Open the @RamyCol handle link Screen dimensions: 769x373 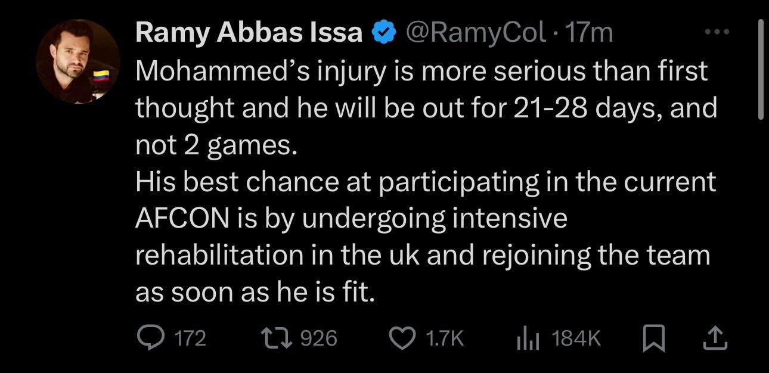(x=476, y=33)
